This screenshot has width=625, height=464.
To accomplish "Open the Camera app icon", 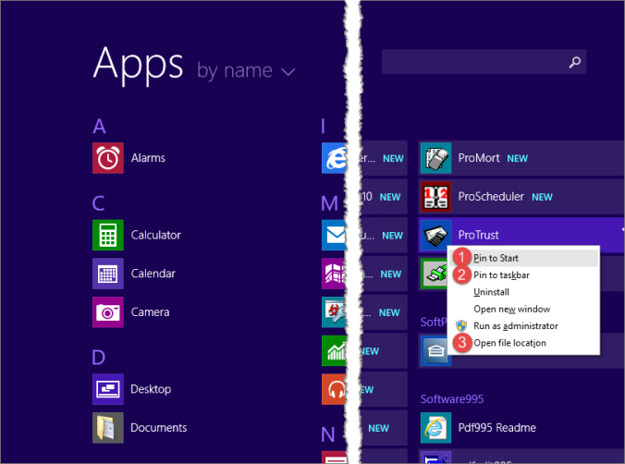I will (x=108, y=312).
